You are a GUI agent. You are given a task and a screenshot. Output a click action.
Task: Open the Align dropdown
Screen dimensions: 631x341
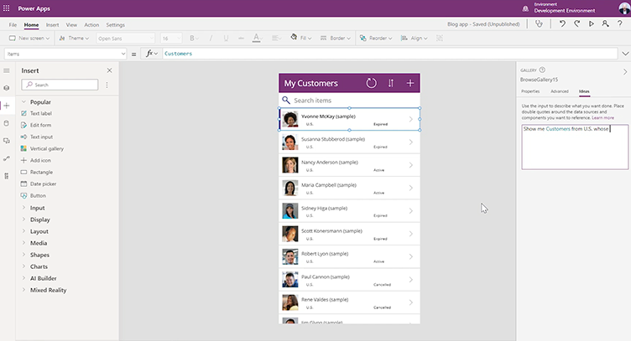point(414,39)
